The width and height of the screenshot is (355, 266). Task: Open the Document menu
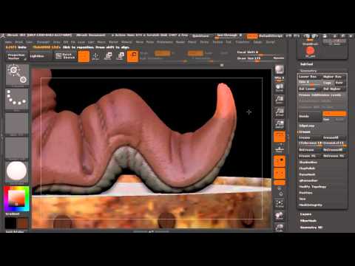43,42
